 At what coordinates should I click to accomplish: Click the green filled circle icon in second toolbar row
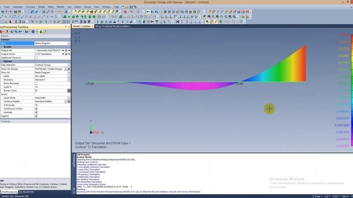point(94,17)
